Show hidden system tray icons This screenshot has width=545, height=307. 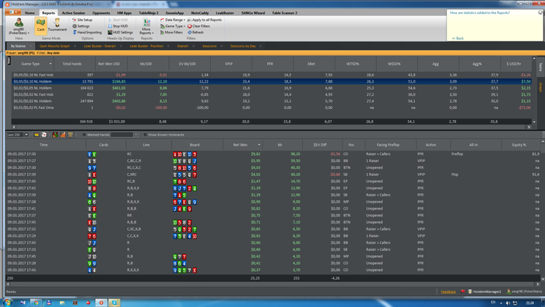501,303
